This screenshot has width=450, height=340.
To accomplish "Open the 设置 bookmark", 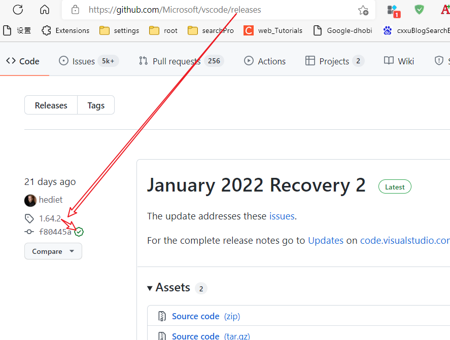I will 17,30.
